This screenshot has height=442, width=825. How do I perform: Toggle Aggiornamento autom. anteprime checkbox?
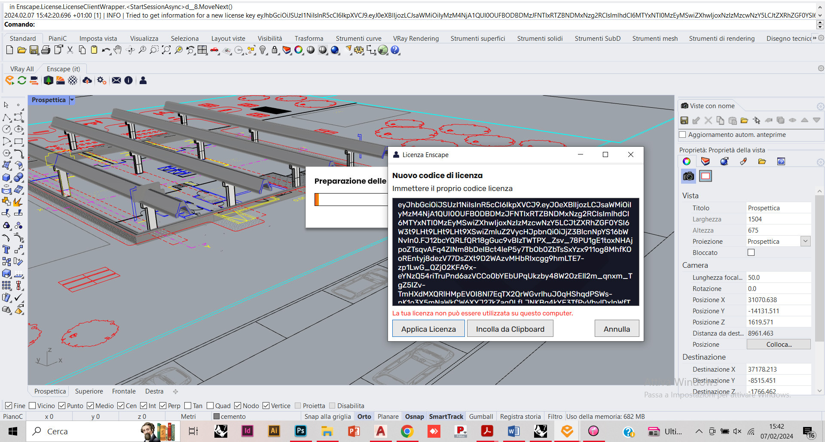click(682, 135)
